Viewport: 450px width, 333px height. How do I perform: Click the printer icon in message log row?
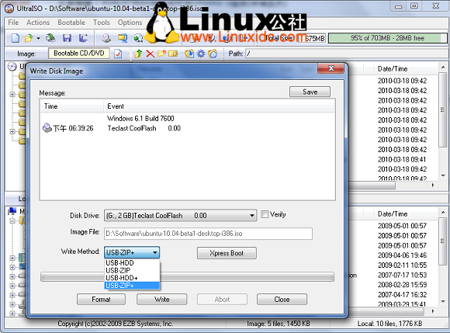[x=47, y=128]
